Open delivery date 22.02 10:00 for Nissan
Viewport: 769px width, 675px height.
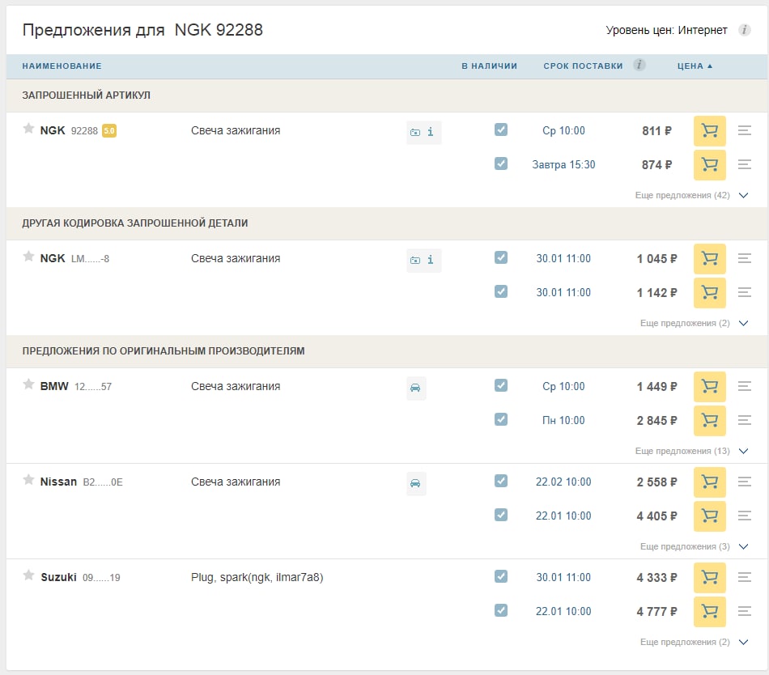tap(563, 482)
